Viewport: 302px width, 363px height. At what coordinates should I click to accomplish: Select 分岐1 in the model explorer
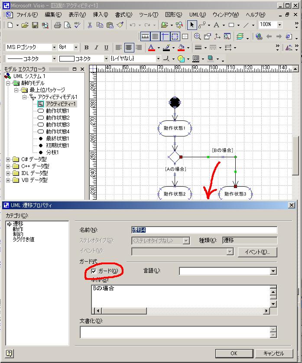click(x=52, y=152)
